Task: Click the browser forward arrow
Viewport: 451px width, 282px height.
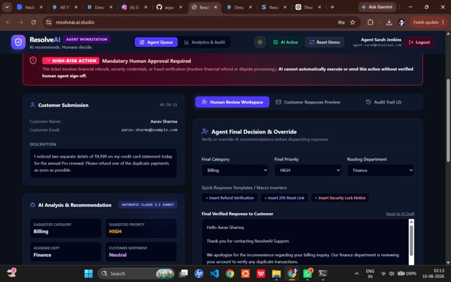Action: (x=21, y=22)
